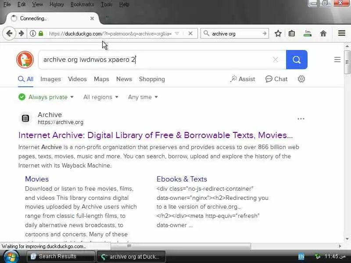This screenshot has width=351, height=263.
Task: Open the bookmarks list toolbar icon
Action: (x=292, y=34)
